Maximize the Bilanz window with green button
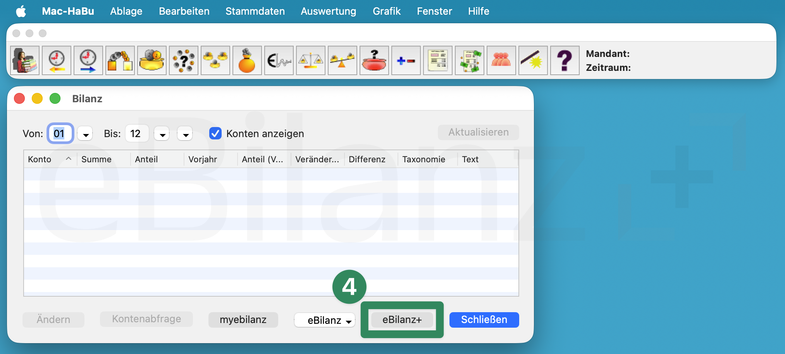This screenshot has height=354, width=785. (x=55, y=98)
